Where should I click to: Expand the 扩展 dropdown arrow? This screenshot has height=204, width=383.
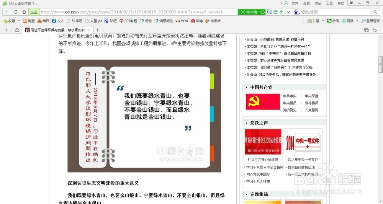[x=323, y=21]
